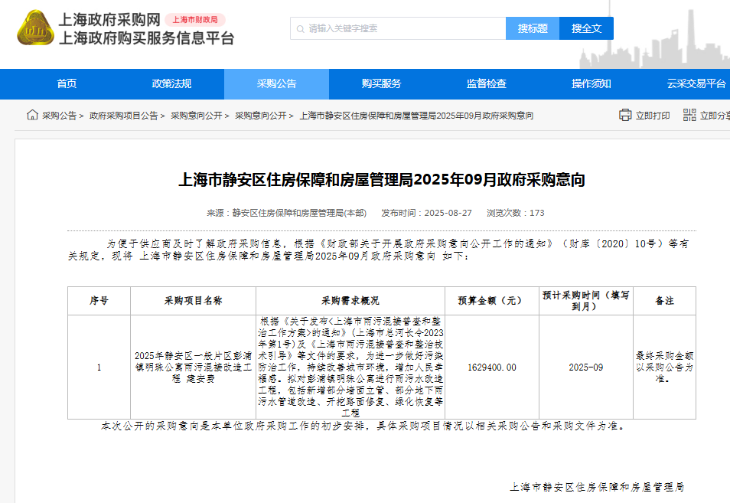Viewport: 730px width, 503px height.
Task: Follow the first 采购意向公开 breadcrumb link
Action: click(196, 116)
